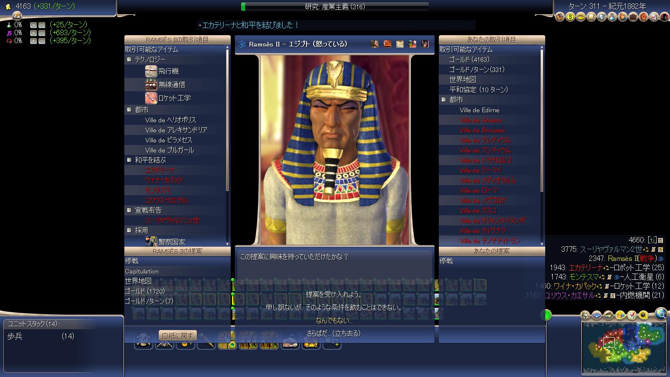This screenshot has height=377, width=670.
Task: Select ゴールド (4163) from your tradeable items
Action: click(x=469, y=59)
